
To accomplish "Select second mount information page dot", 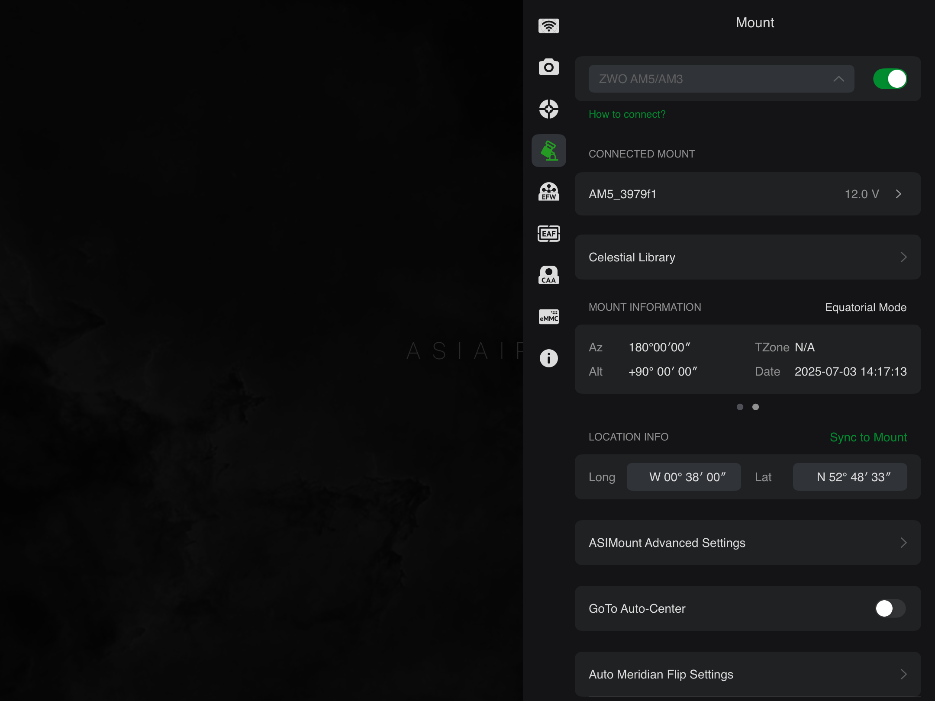I will click(755, 407).
